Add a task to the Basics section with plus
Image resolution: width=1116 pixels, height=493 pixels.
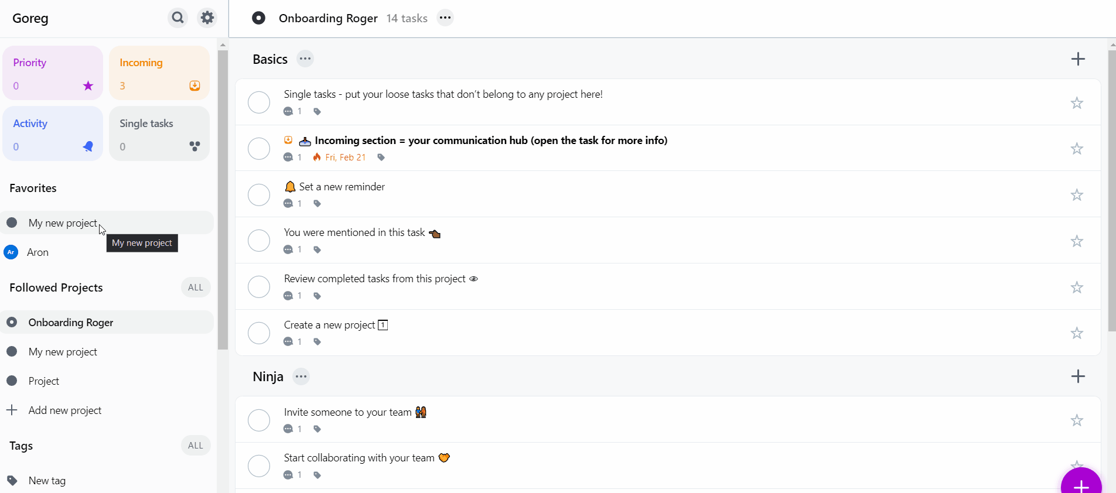(x=1078, y=59)
